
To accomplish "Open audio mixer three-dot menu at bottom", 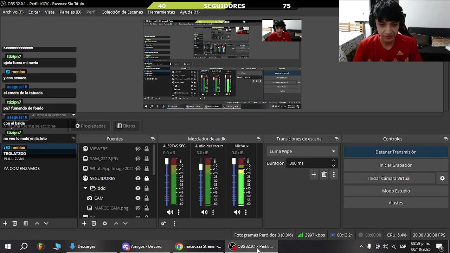I will point(175,223).
